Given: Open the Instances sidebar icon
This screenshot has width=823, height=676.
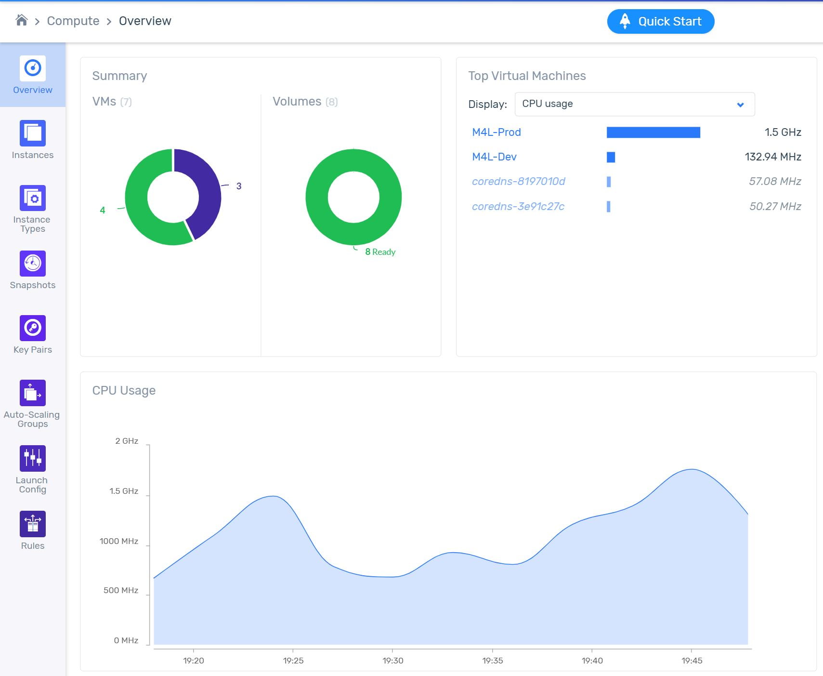Looking at the screenshot, I should [32, 133].
